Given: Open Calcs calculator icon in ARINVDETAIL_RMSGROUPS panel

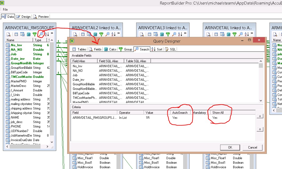Looking at the screenshot, I should coord(29,34).
